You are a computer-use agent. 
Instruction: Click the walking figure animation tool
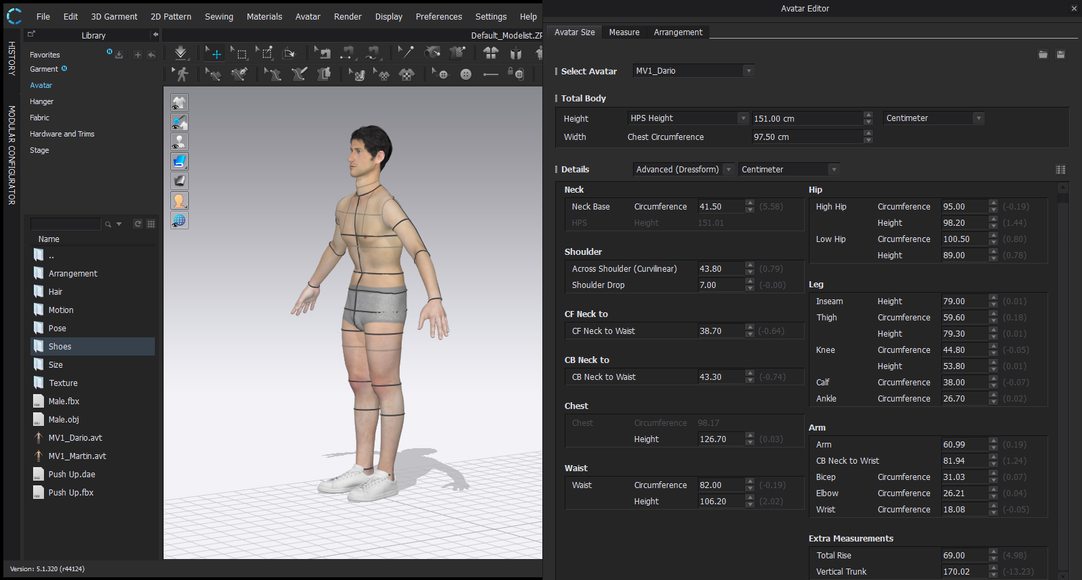click(x=181, y=74)
